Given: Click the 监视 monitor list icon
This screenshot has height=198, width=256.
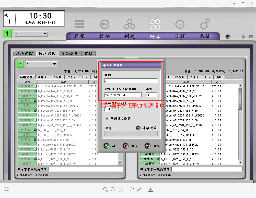Looking at the screenshot, I should (x=79, y=24).
